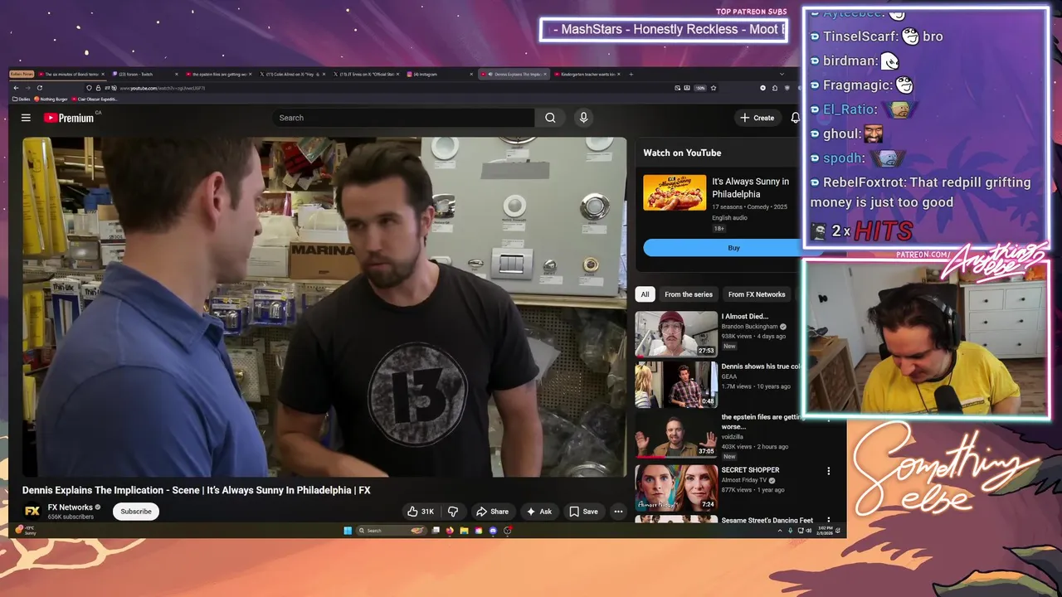Click the main video player frame
The width and height of the screenshot is (1062, 597).
(324, 307)
